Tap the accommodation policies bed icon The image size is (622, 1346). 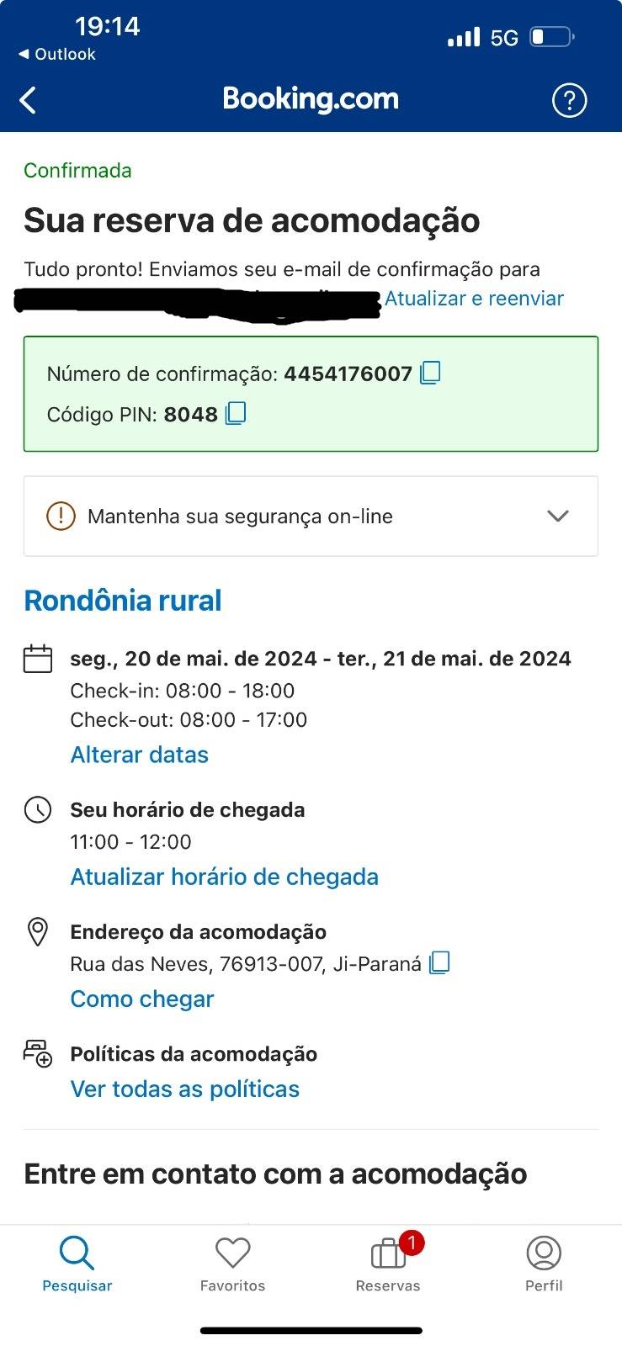pos(38,1054)
